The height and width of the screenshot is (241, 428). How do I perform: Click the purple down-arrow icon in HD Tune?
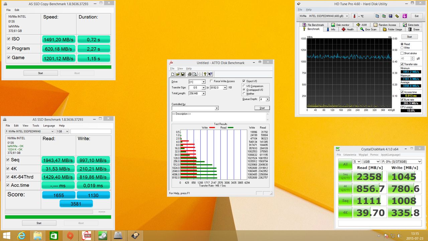pyautogui.click(x=405, y=16)
